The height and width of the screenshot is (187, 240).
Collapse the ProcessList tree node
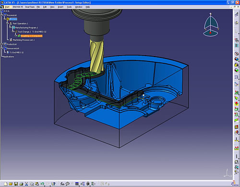(2, 15)
